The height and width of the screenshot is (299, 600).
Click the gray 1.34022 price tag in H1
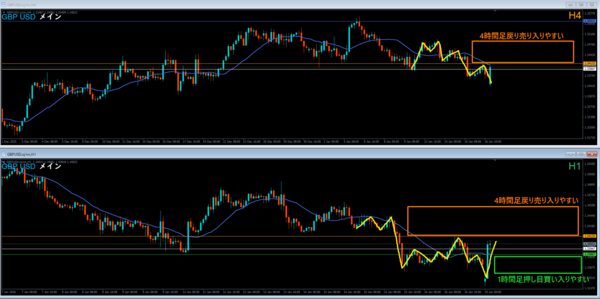pos(589,244)
